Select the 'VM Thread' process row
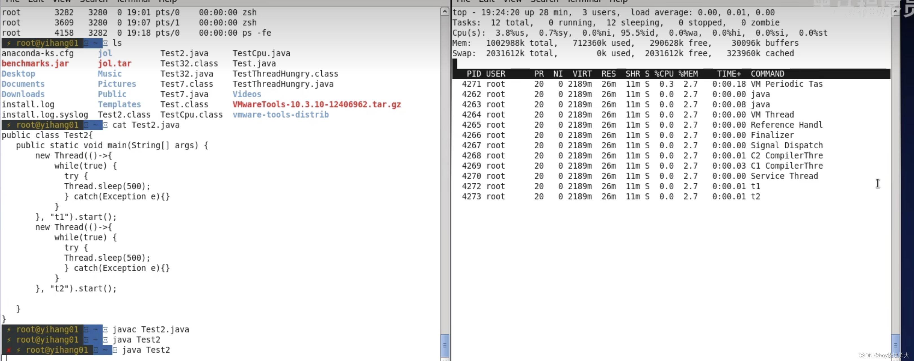This screenshot has width=914, height=361. pos(628,115)
